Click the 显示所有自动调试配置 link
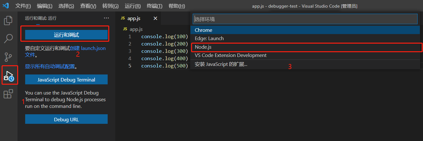Screen dimensions: 423x141 click(x=50, y=67)
